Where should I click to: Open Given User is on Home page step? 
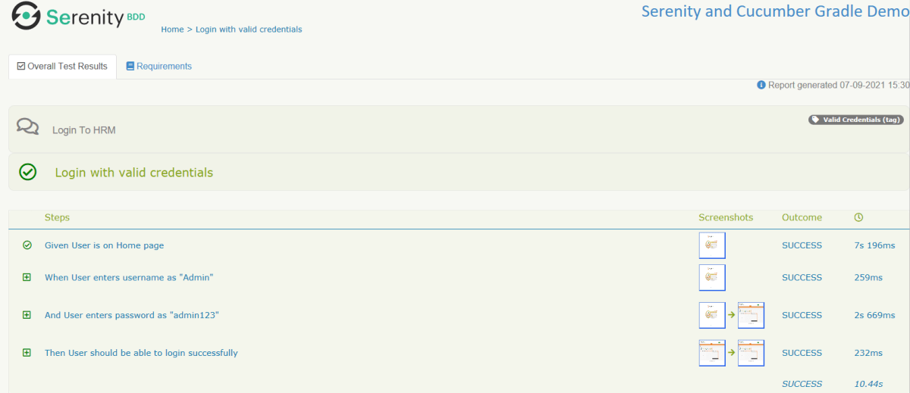pyautogui.click(x=104, y=245)
